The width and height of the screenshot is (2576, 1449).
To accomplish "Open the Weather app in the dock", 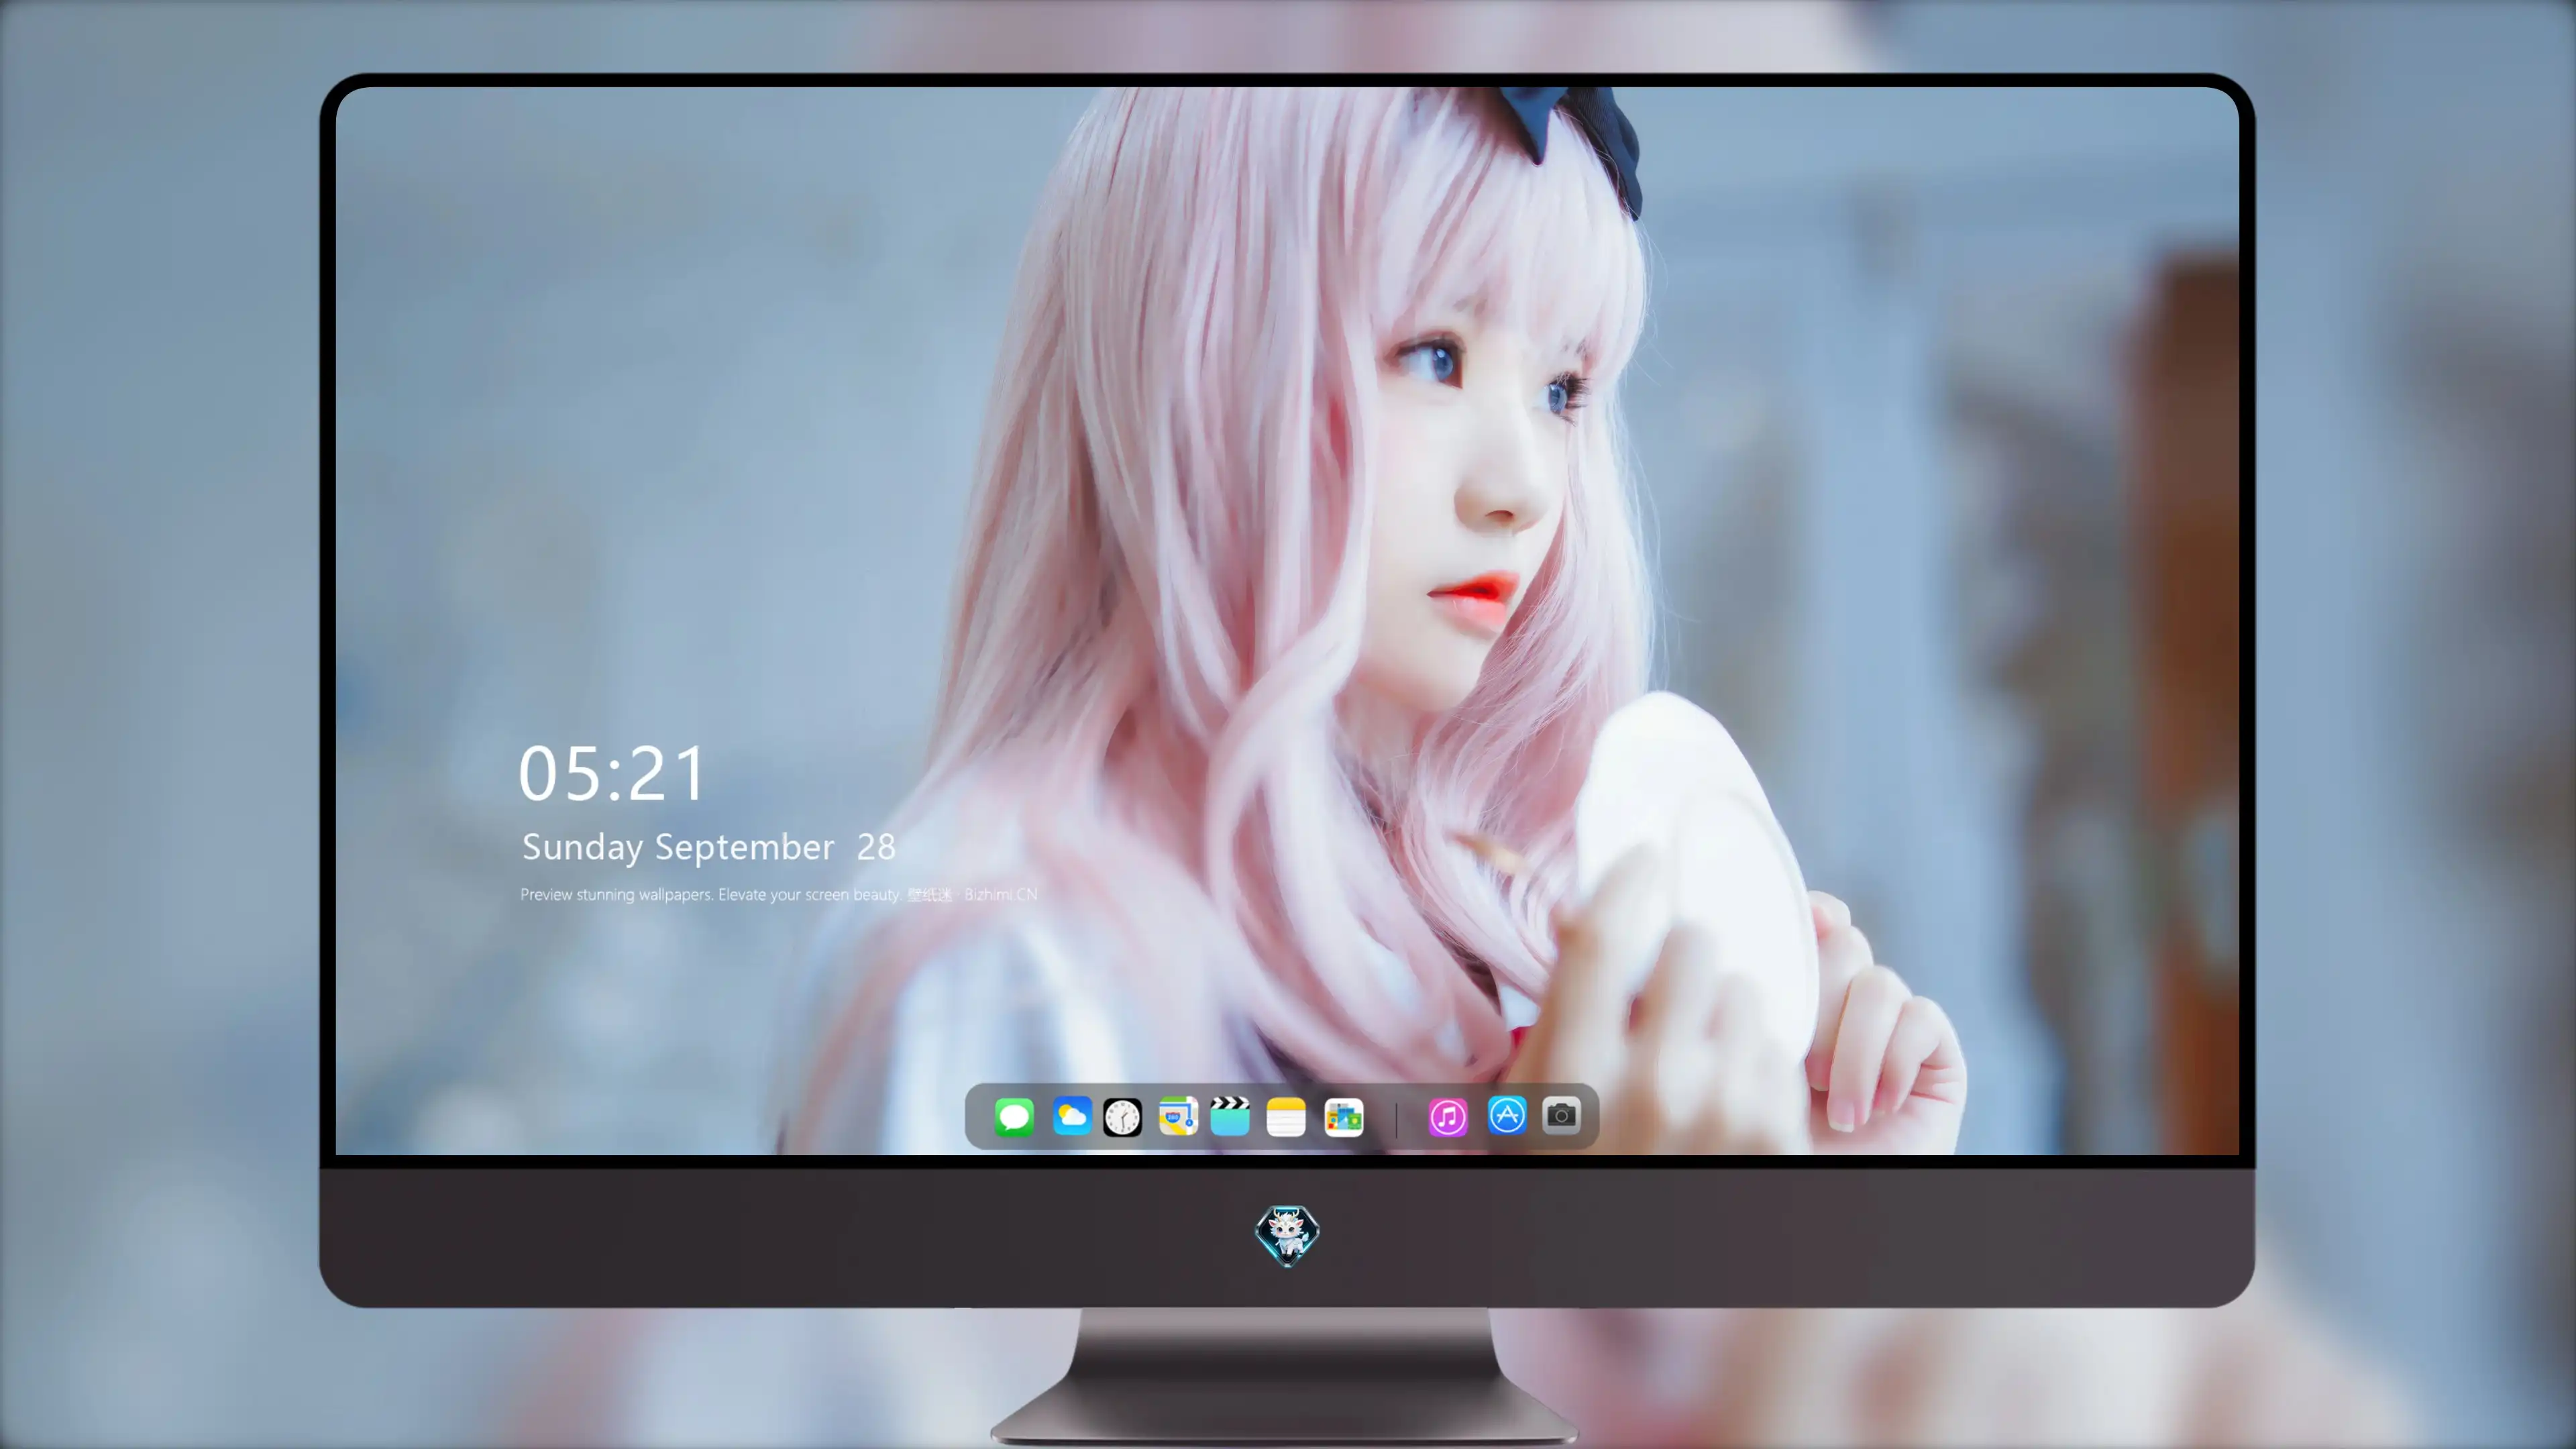I will click(x=1071, y=1116).
